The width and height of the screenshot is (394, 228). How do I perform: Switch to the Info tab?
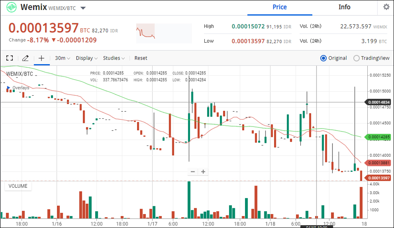point(344,7)
